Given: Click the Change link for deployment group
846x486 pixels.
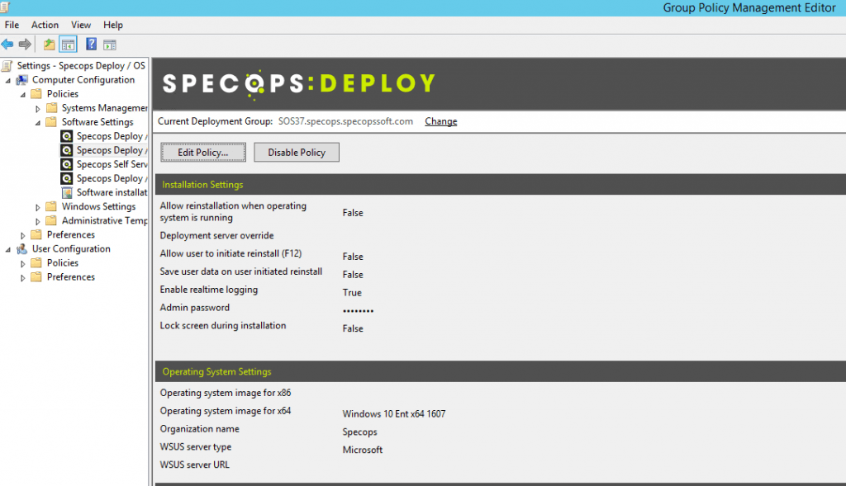Looking at the screenshot, I should click(440, 121).
